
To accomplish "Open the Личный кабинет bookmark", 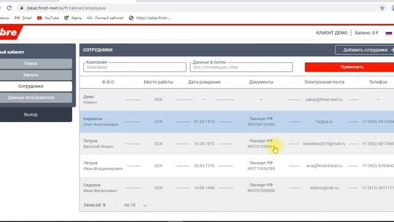I will coord(105,18).
